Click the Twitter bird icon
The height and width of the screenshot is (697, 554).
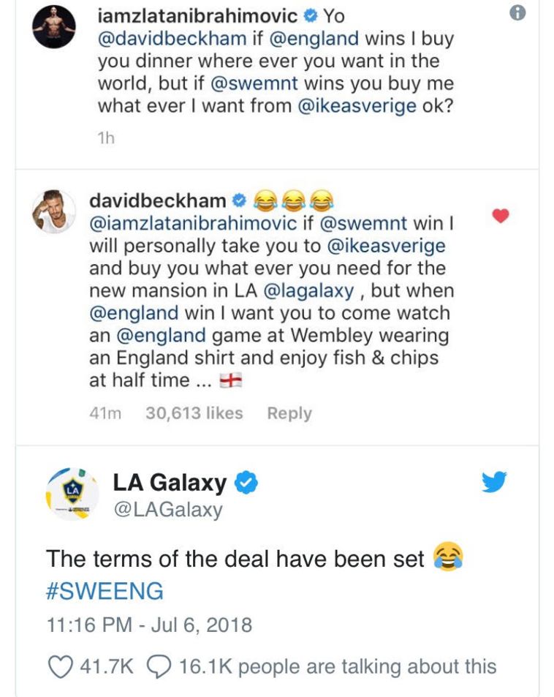(x=494, y=482)
